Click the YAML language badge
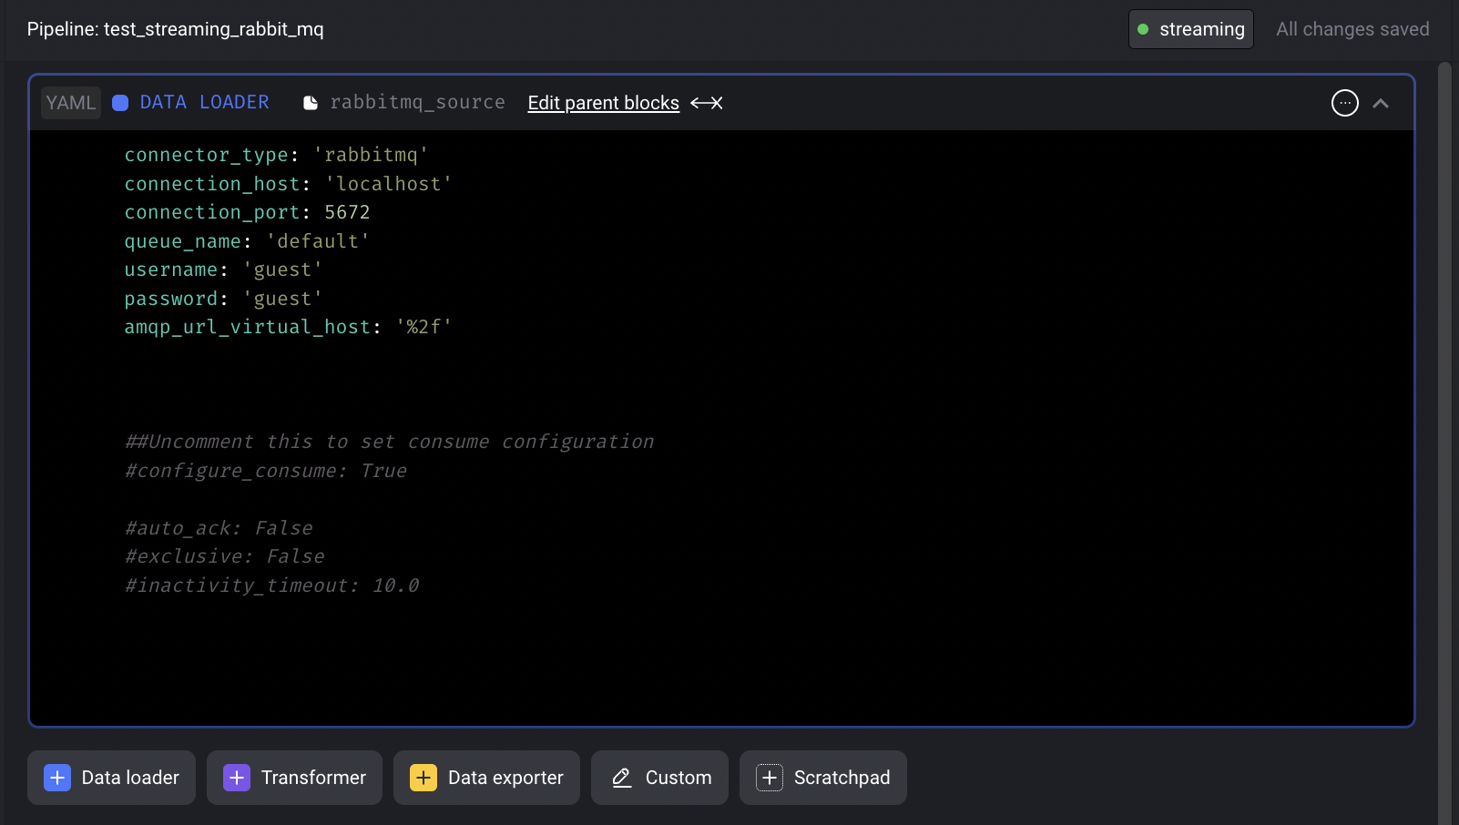 pyautogui.click(x=71, y=103)
